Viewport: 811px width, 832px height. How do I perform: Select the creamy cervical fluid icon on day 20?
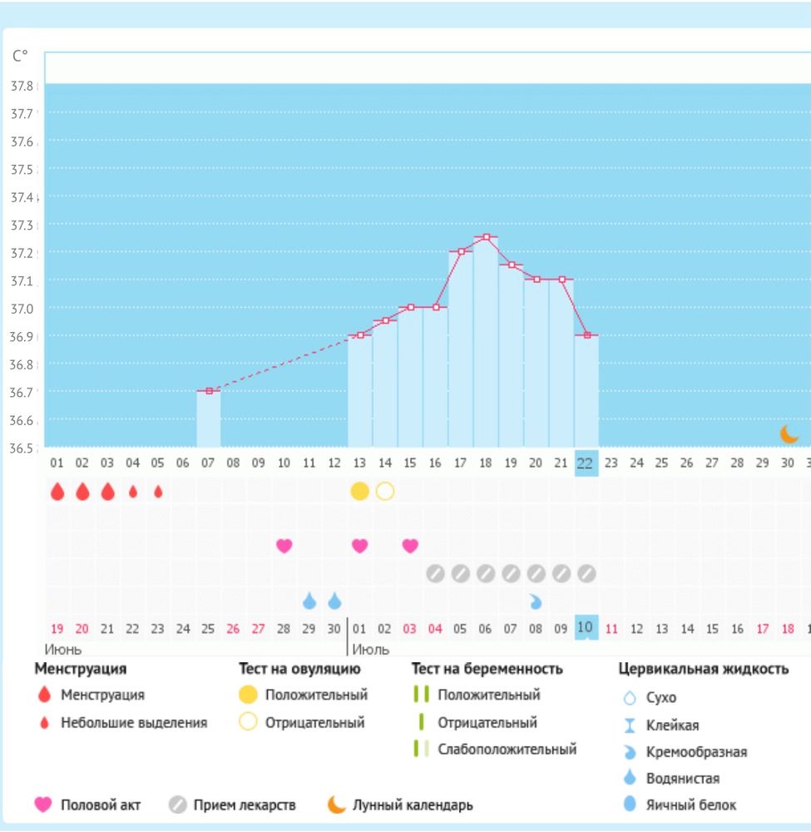click(x=536, y=601)
